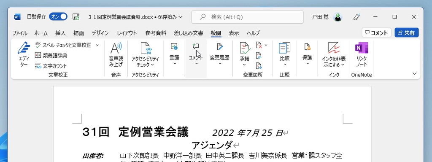Expand the Track Changes (変更履歴) dropdown
Screen dimensions: 432x162
pos(219,64)
